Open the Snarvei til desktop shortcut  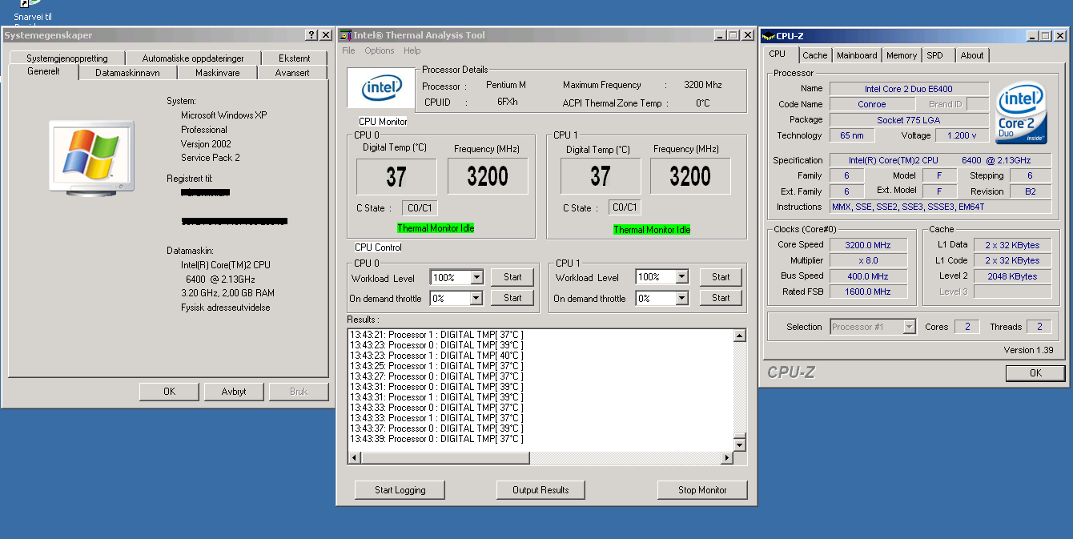click(x=33, y=11)
